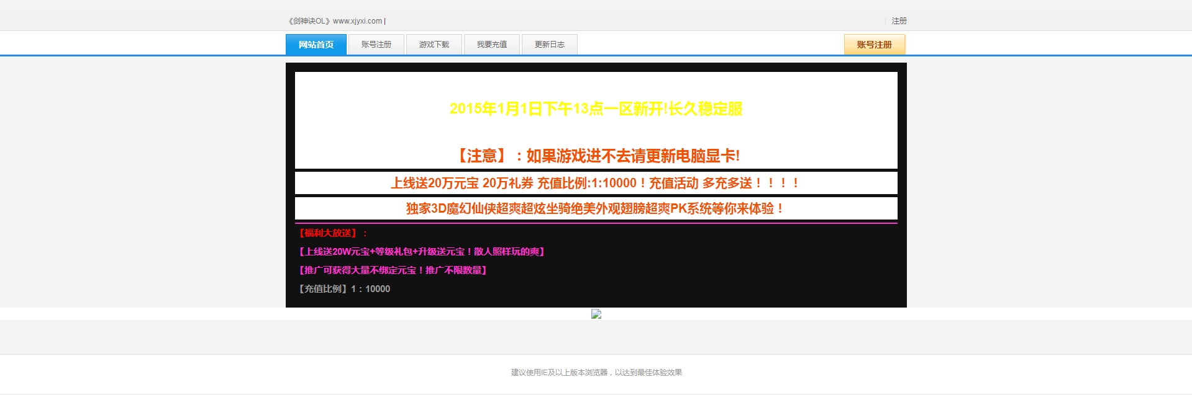Open the 网站首页 tab

point(316,45)
